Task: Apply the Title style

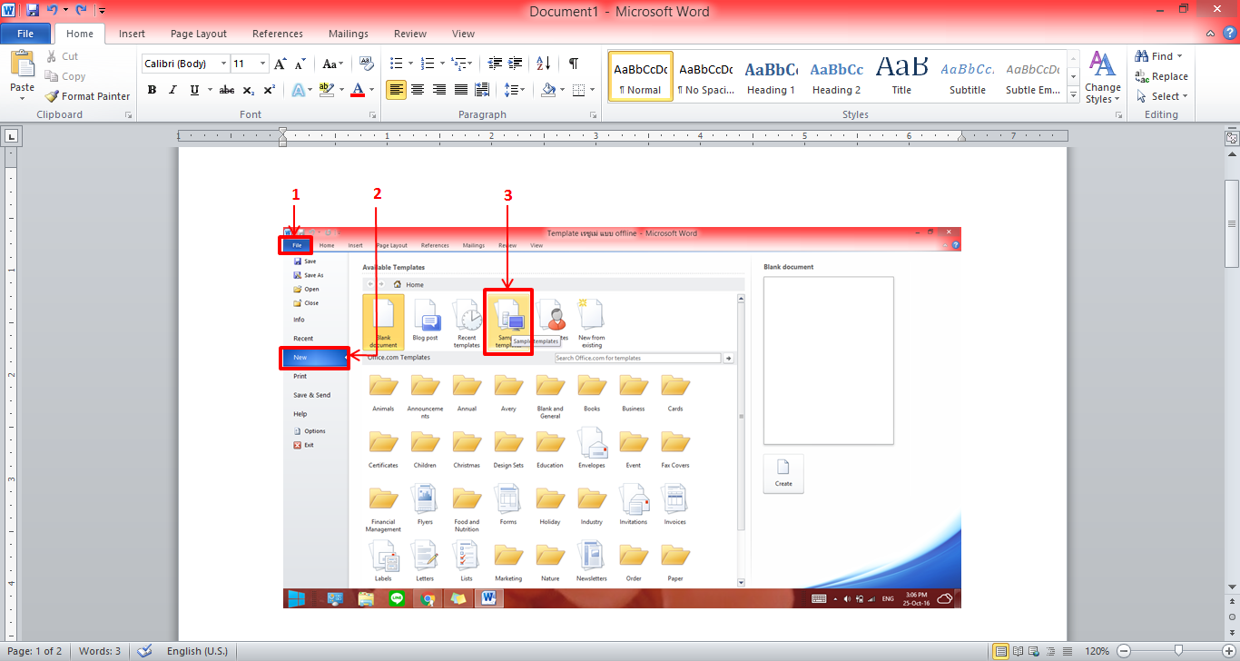Action: point(901,76)
